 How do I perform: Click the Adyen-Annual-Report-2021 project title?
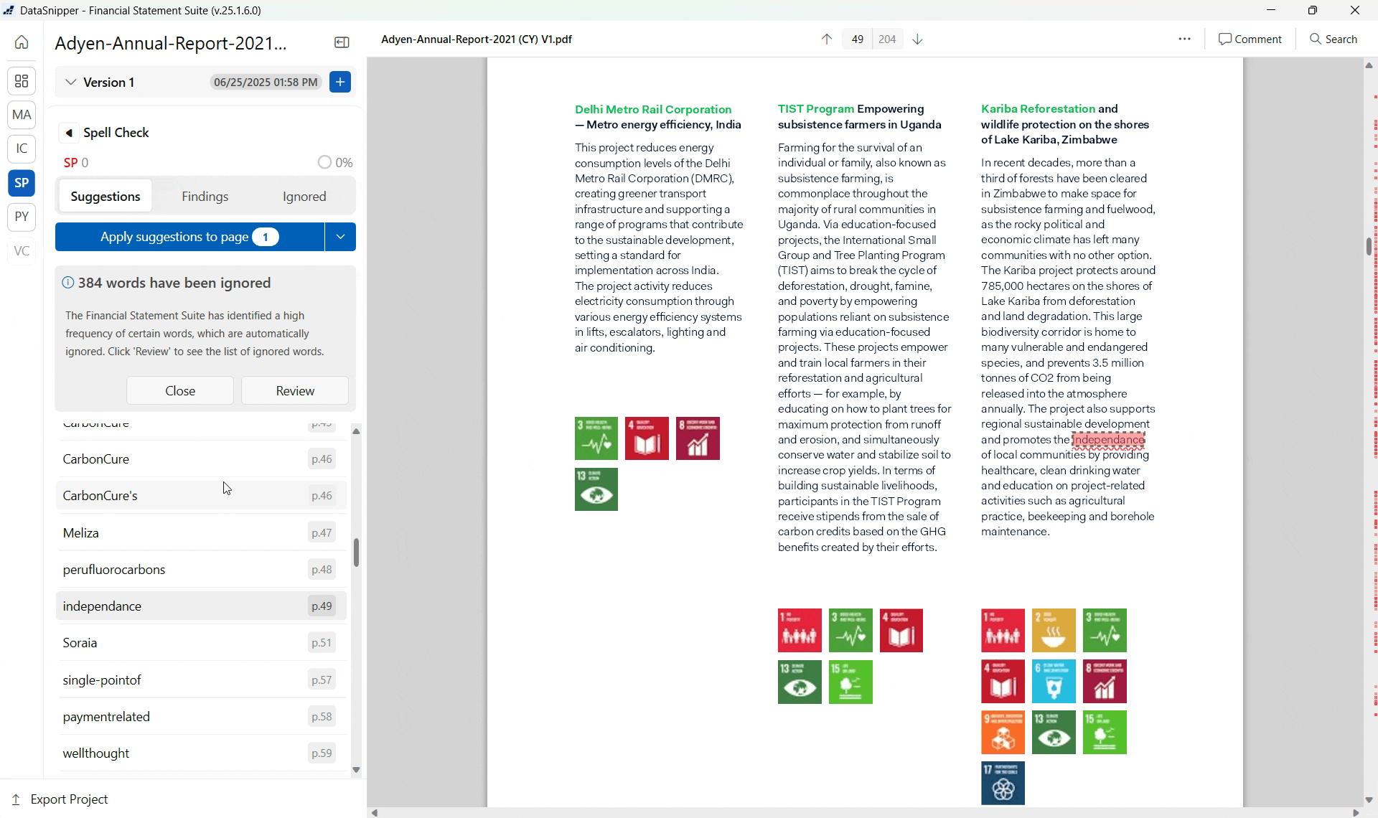coord(171,43)
